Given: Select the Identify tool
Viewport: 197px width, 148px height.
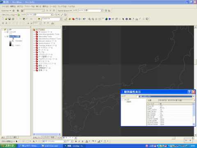Looking at the screenshot, I should click(x=126, y=19).
